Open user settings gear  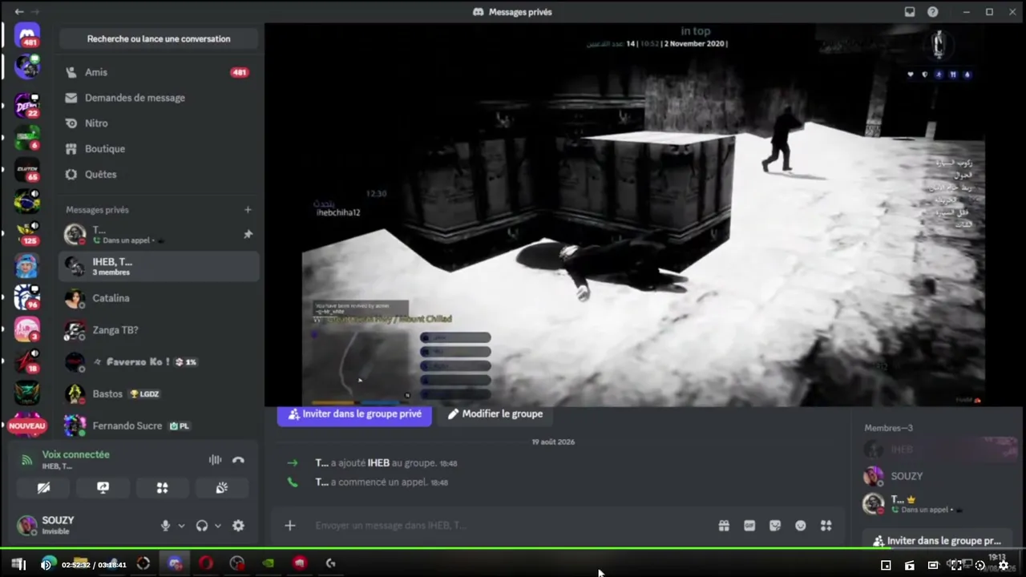(x=238, y=526)
